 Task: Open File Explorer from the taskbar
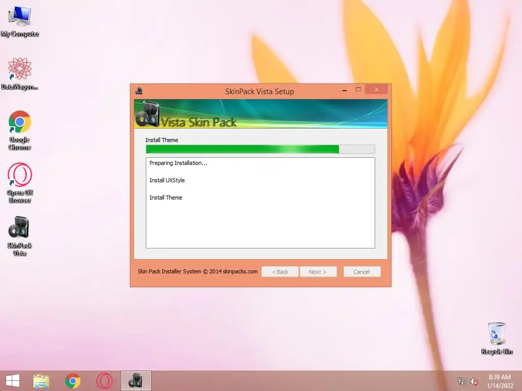point(41,381)
